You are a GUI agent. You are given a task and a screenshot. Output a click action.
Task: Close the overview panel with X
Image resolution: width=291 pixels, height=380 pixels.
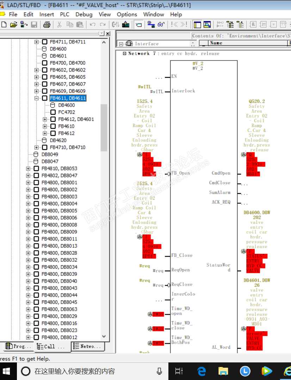(x=108, y=33)
